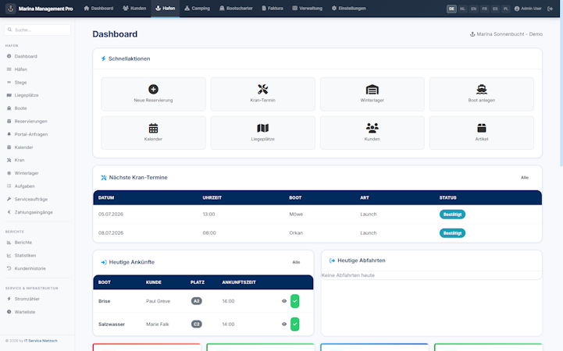This screenshot has width=563, height=351.
Task: Click the logout icon beside Admin User
Action: coord(550,9)
